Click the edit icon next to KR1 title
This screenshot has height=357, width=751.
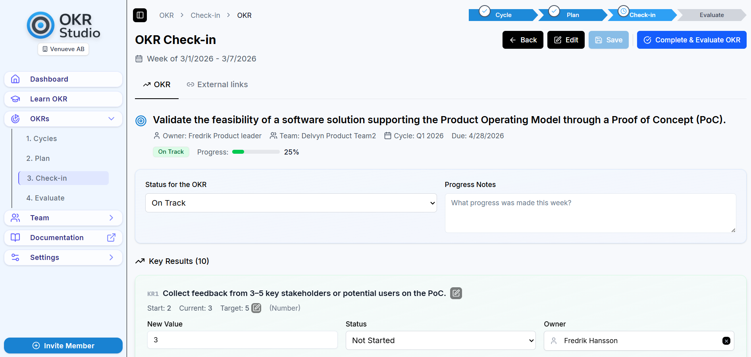click(456, 293)
